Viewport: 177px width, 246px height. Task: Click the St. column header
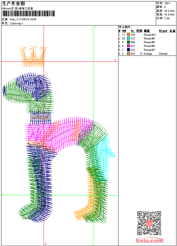133,31
